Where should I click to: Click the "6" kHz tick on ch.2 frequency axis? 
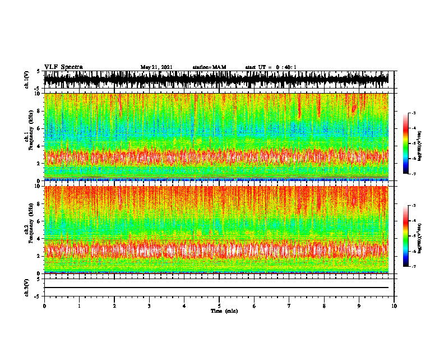tap(39, 221)
